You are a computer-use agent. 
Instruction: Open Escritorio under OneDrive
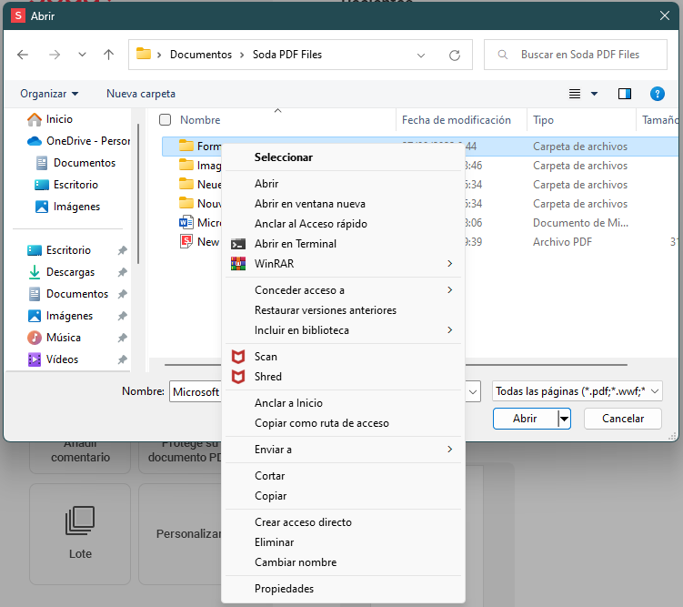pyautogui.click(x=66, y=185)
